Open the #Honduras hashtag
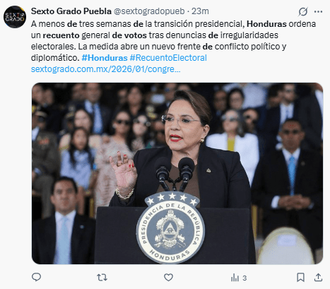Screen dimensions: 330x289 point(105,58)
